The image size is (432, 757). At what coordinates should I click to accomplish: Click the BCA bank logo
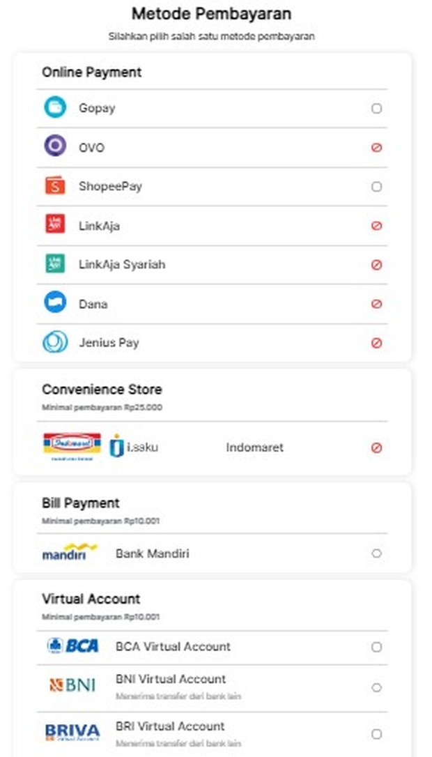pos(72,646)
